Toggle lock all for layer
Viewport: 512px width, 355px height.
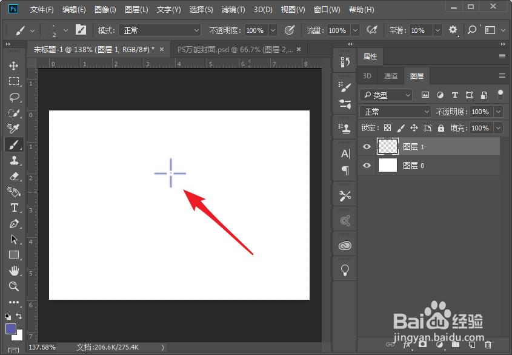(441, 128)
